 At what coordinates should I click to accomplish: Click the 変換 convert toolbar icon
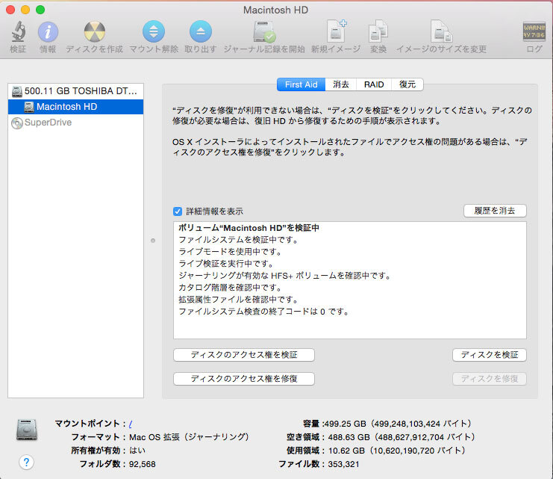click(378, 32)
